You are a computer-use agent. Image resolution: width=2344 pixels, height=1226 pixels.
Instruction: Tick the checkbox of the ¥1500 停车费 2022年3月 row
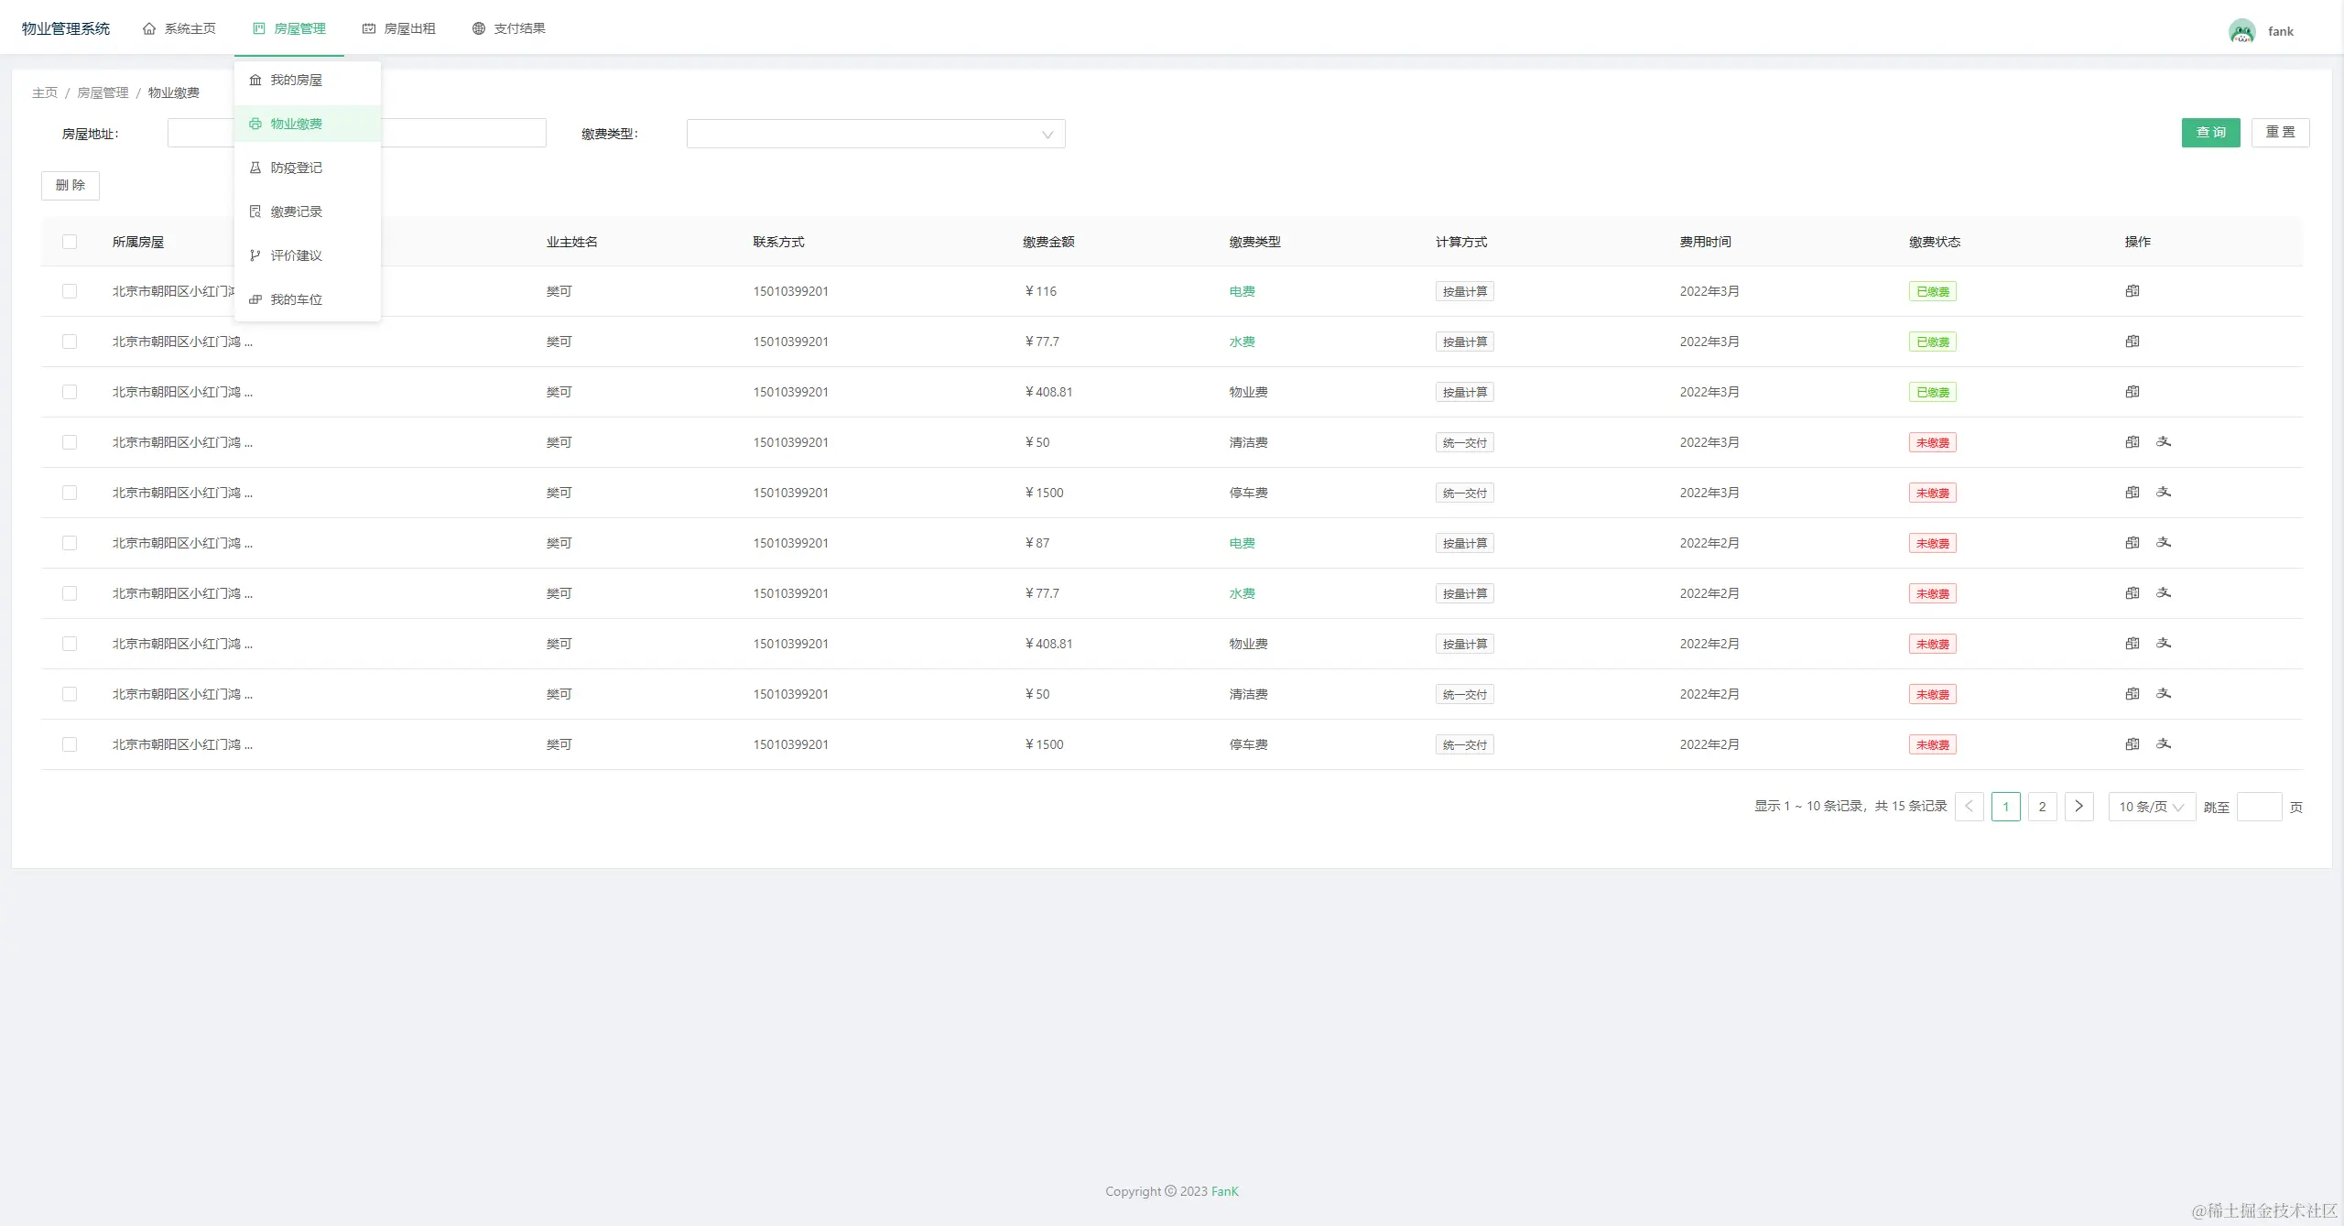point(70,493)
